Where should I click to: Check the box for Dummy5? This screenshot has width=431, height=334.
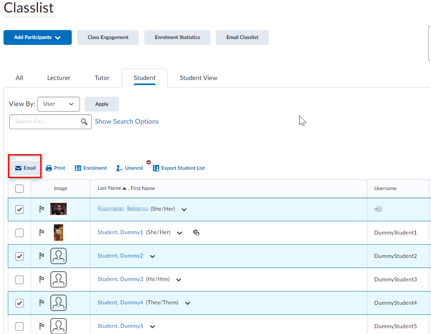(20, 326)
